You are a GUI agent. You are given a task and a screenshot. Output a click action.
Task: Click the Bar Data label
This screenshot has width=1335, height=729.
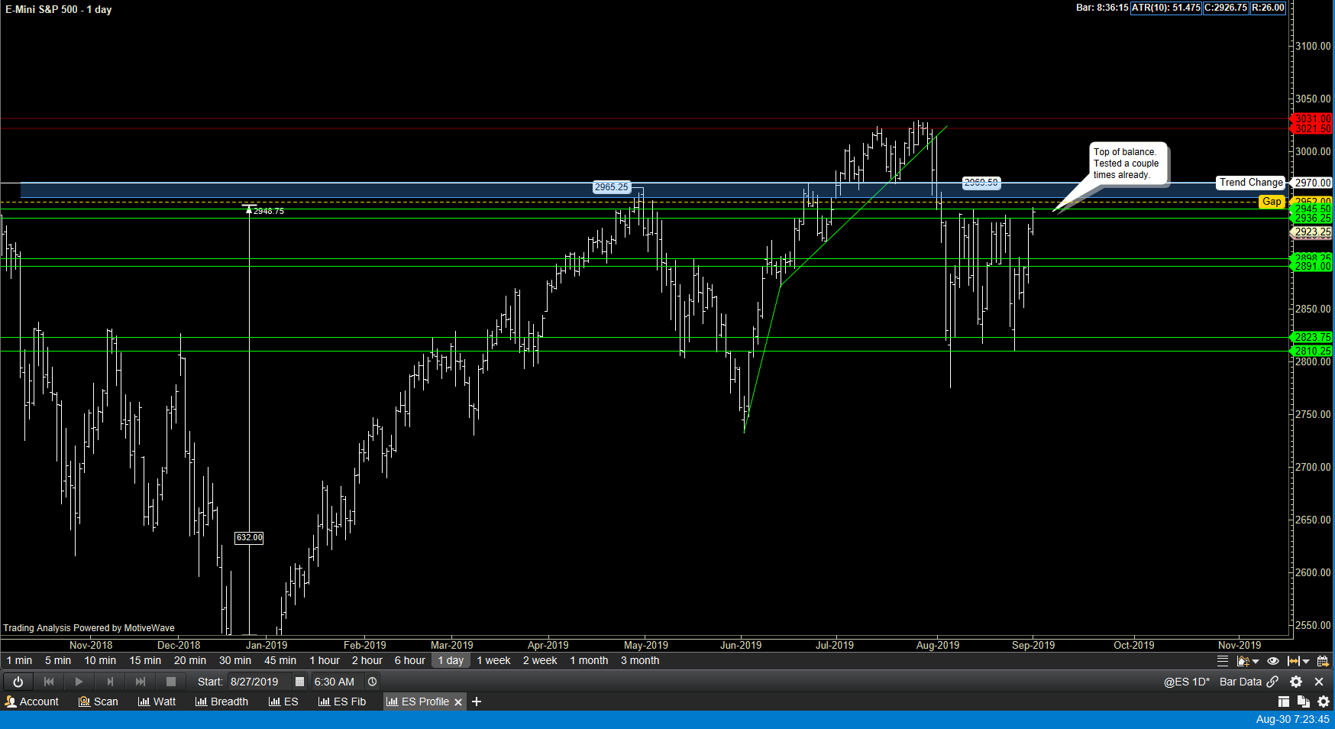pos(1240,682)
